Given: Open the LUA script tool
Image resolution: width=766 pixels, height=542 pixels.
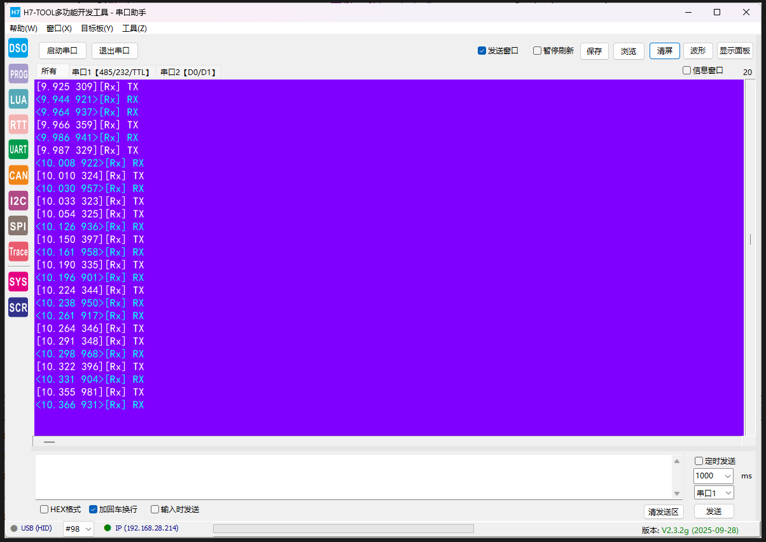Looking at the screenshot, I should pyautogui.click(x=18, y=99).
